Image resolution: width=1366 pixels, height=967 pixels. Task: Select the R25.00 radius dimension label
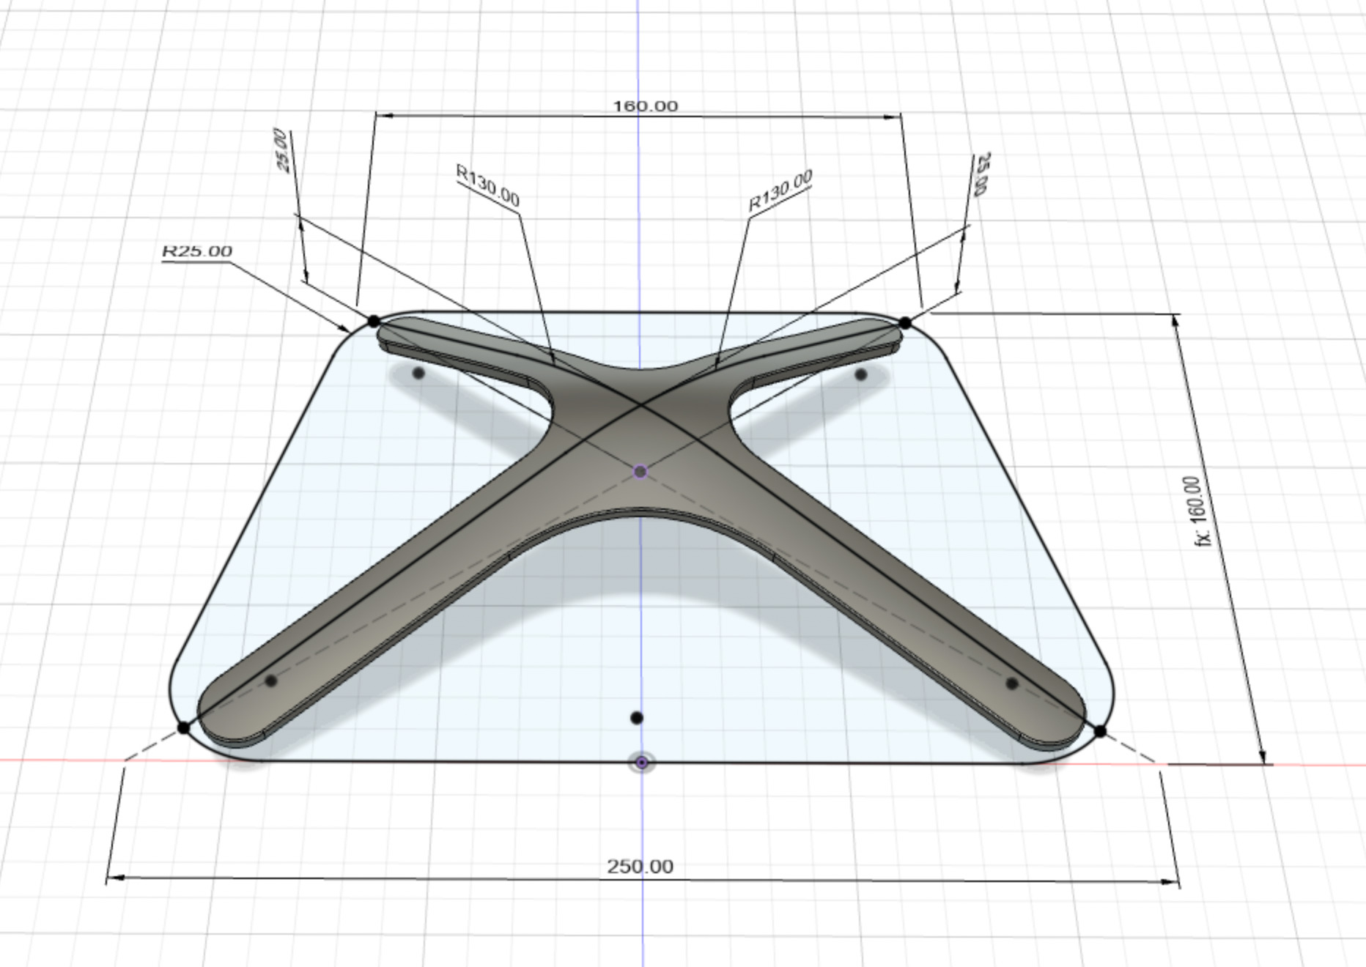click(197, 251)
